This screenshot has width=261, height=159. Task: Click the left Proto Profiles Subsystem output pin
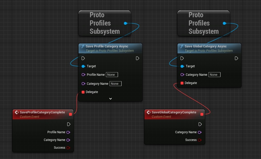click(125, 23)
